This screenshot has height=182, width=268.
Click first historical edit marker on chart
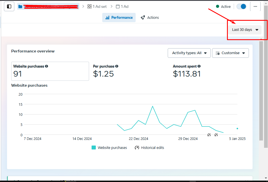coord(209,135)
